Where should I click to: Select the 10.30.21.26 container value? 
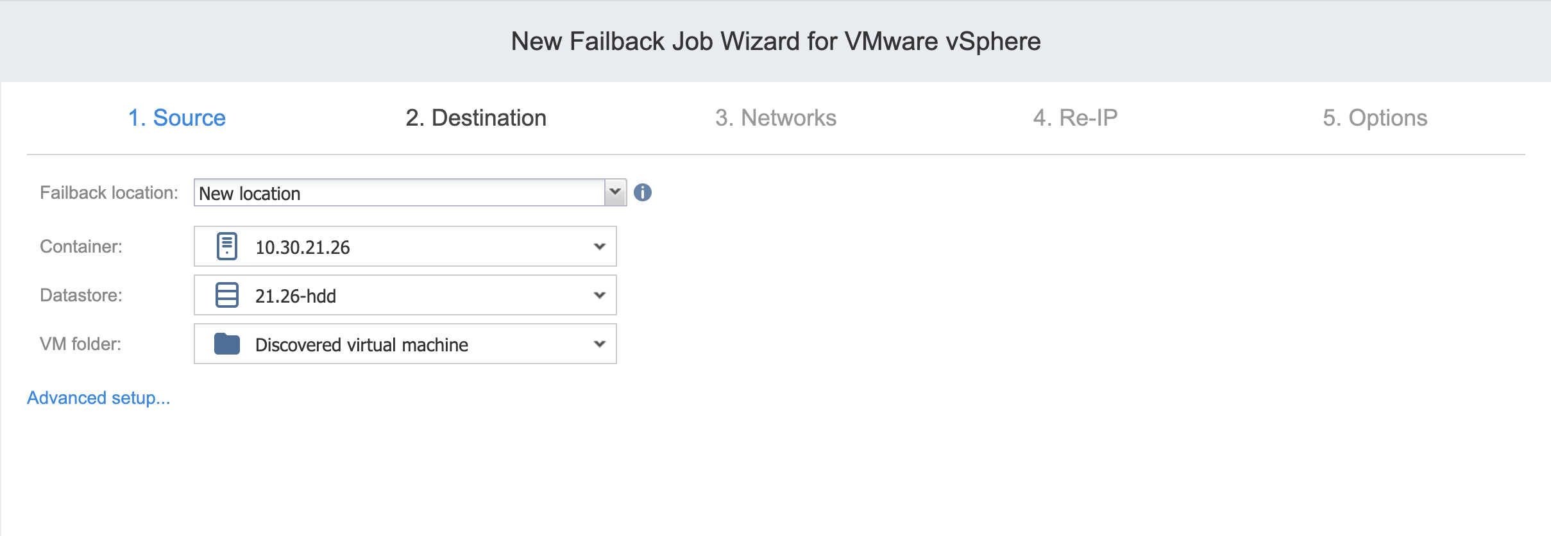(303, 247)
